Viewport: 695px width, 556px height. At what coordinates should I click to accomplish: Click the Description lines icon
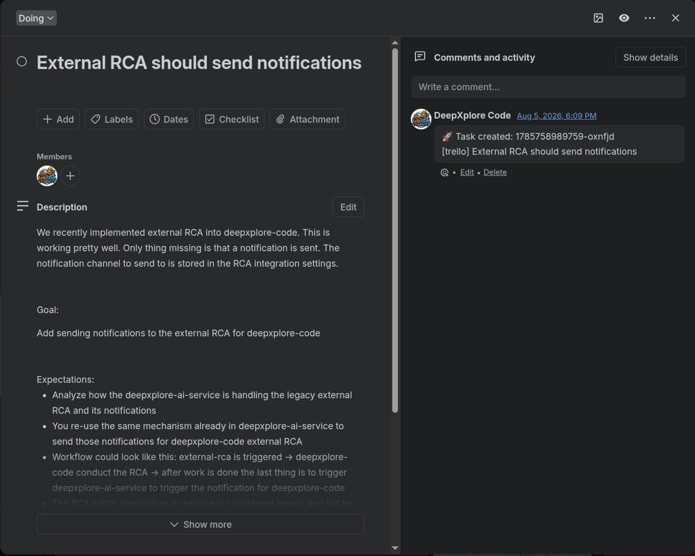click(23, 206)
